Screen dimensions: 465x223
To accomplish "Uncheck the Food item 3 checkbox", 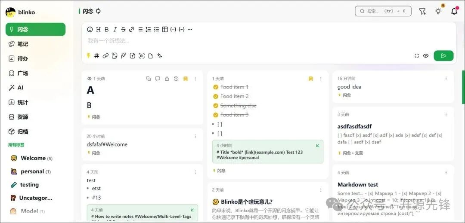I will (x=216, y=115).
